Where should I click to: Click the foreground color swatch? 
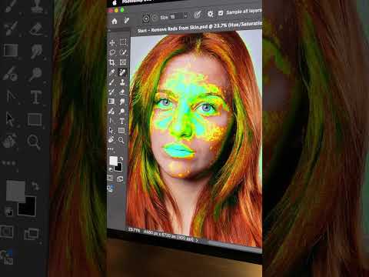pos(113,161)
